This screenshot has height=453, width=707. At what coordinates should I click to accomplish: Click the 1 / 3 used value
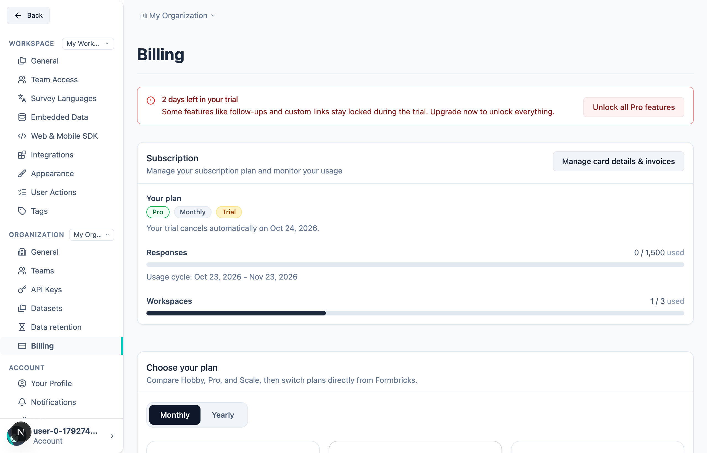tap(667, 301)
